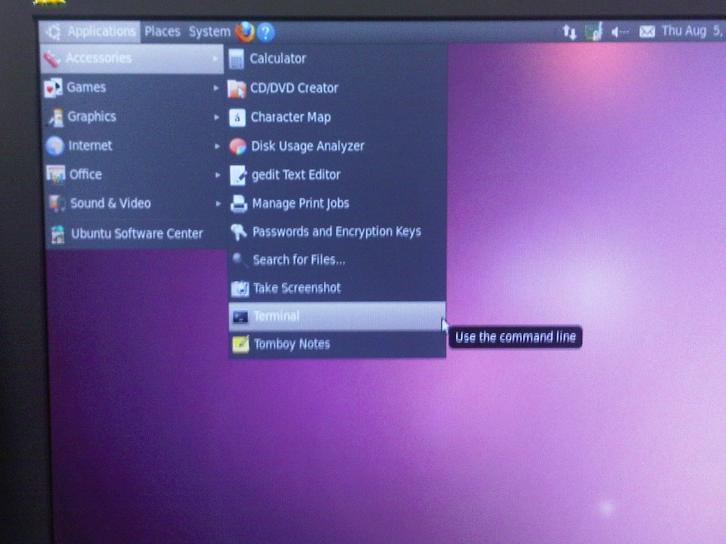
Task: Open the System menu
Action: (x=209, y=32)
